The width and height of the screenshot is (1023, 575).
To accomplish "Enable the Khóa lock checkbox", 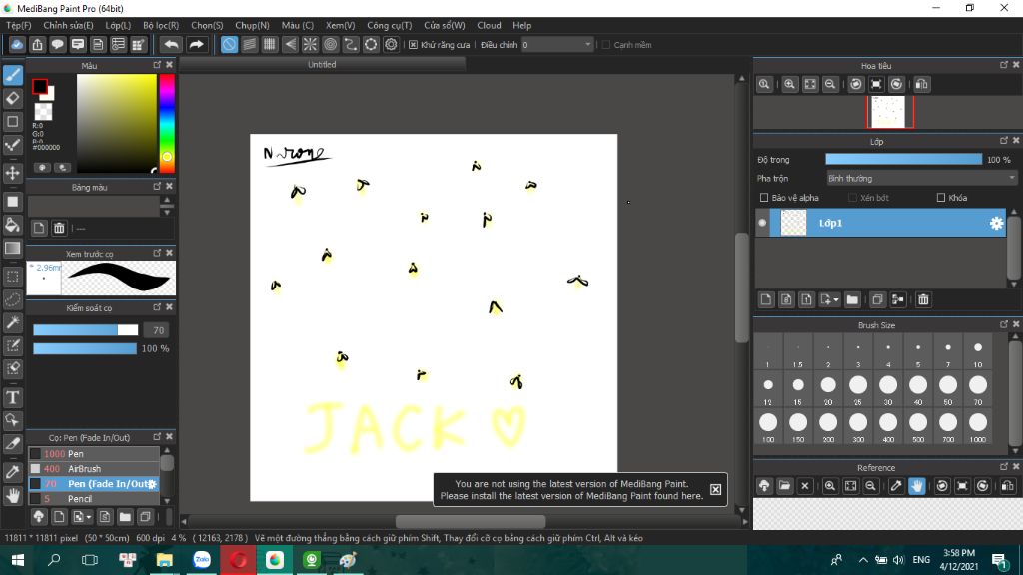I will tap(941, 198).
